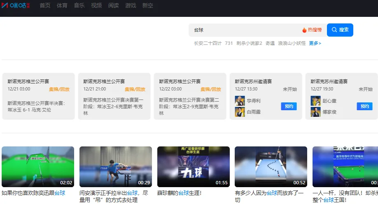Click 白雨露 player avatar
Viewport: 378px width, 204px height.
pos(240,112)
